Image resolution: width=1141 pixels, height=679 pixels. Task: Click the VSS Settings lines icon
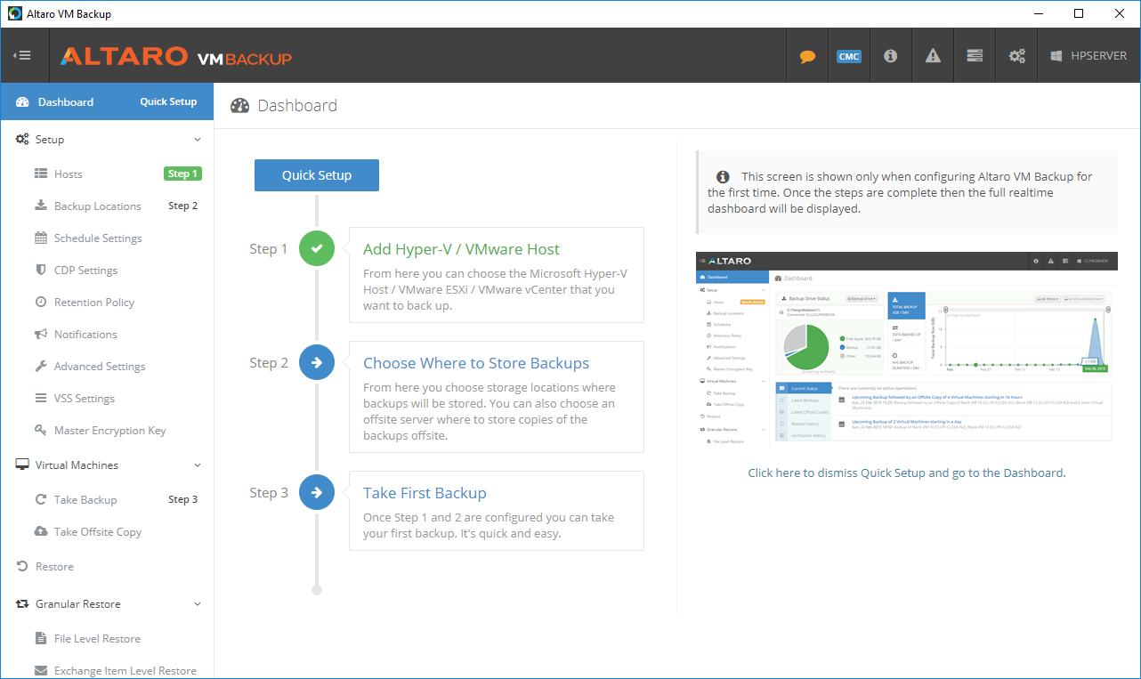coord(41,398)
